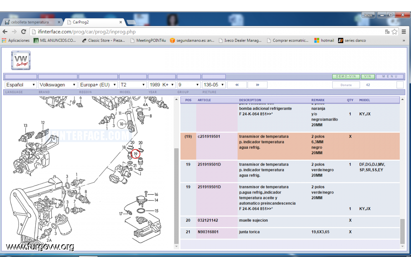Viewport: 411px width, 257px height.
Task: Select article 251919501D for models DF,DG,DJ,MV
Action: [209, 164]
